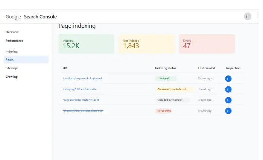Screen dimensions: 263x160
Task: Click '3 days ago' crawl time
Action: tap(205, 100)
